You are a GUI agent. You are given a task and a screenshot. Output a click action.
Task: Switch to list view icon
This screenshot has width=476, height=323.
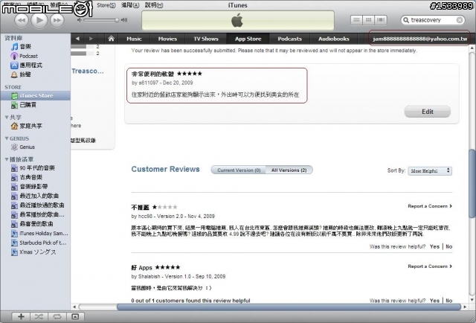[356, 20]
